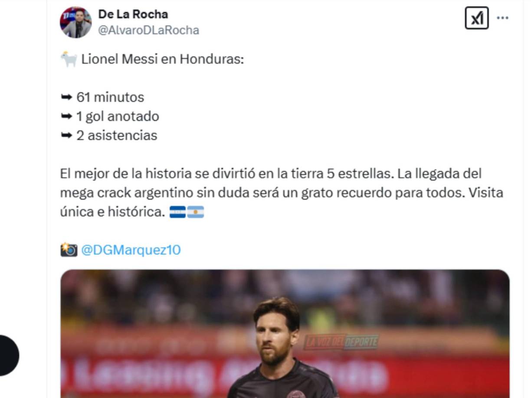The height and width of the screenshot is (398, 531).
Task: Open the @AlvaroDLaRocha handle link
Action: [x=149, y=30]
